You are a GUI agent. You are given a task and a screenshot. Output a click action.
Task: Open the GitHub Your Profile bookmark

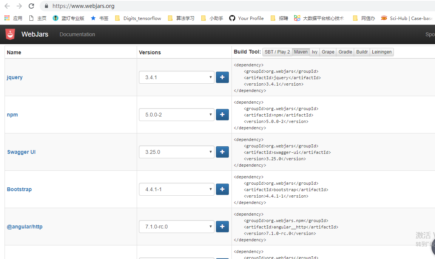[246, 18]
